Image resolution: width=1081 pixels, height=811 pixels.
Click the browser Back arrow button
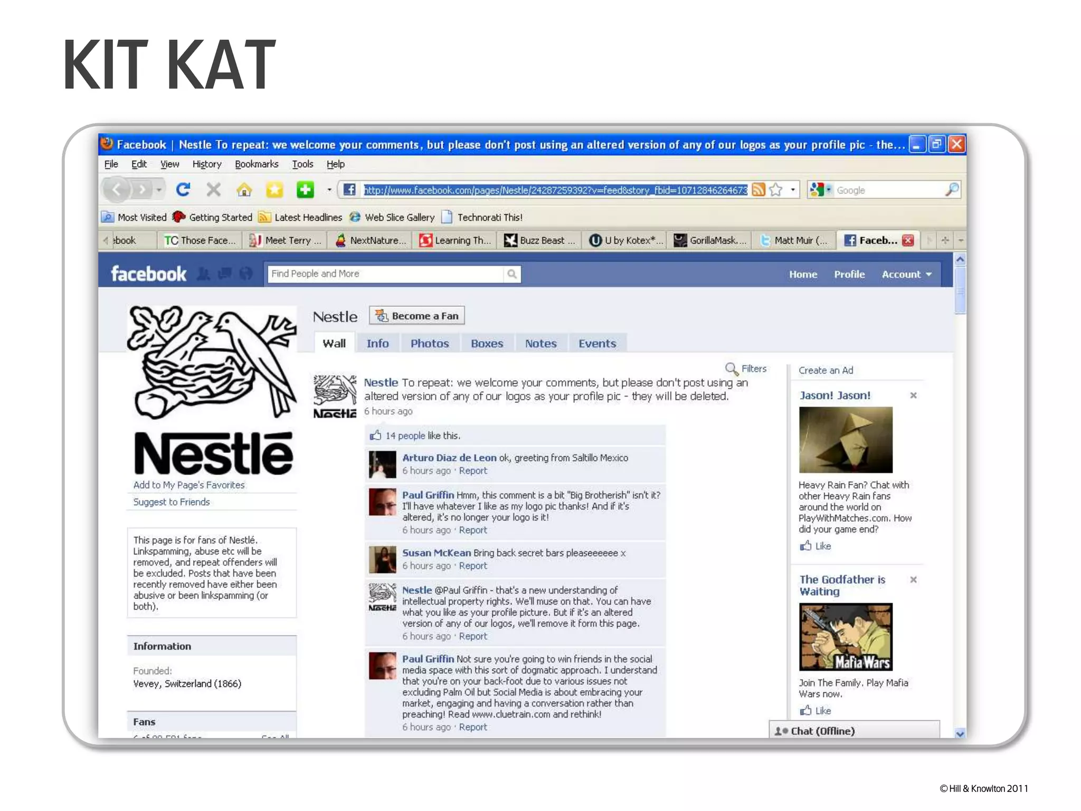point(117,189)
